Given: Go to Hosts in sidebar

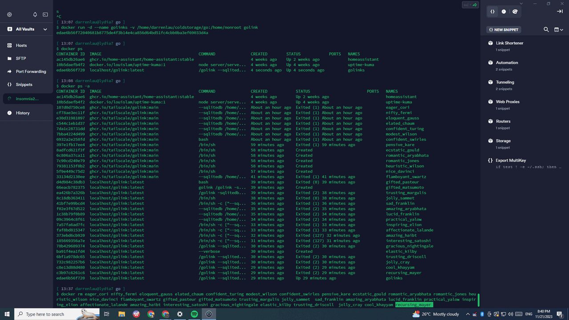Looking at the screenshot, I should point(21,45).
